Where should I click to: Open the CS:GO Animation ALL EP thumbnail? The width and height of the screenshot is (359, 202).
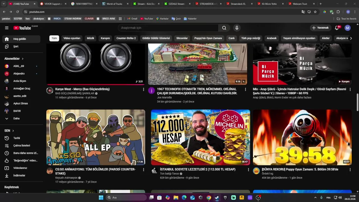click(96, 137)
